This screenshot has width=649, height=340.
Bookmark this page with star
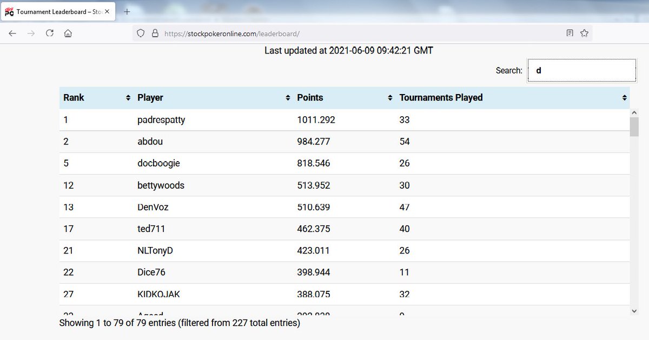(x=584, y=34)
